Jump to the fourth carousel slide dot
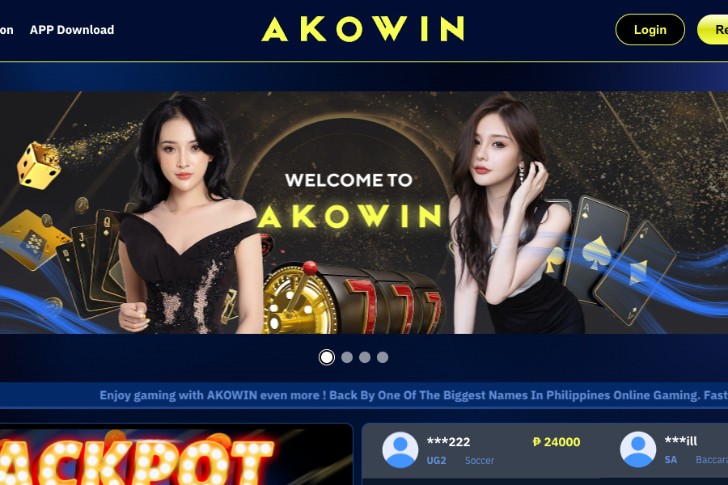The width and height of the screenshot is (728, 485). (383, 357)
